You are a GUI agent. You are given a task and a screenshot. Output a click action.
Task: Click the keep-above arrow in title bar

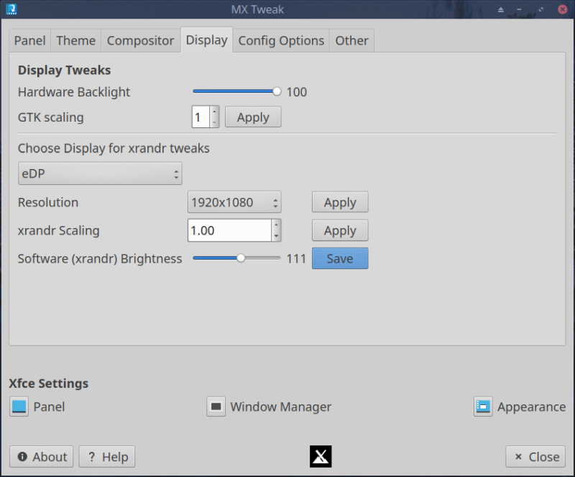(500, 10)
